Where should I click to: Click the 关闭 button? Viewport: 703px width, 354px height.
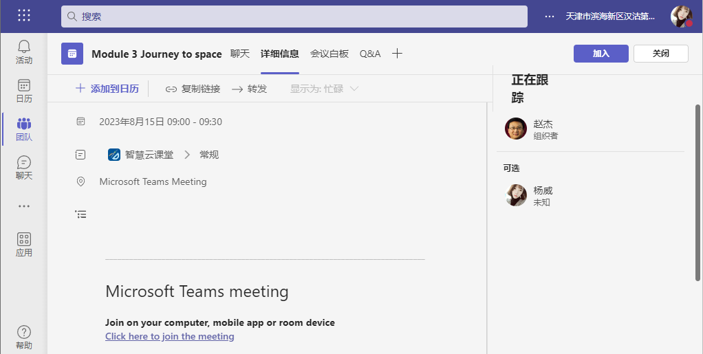661,54
